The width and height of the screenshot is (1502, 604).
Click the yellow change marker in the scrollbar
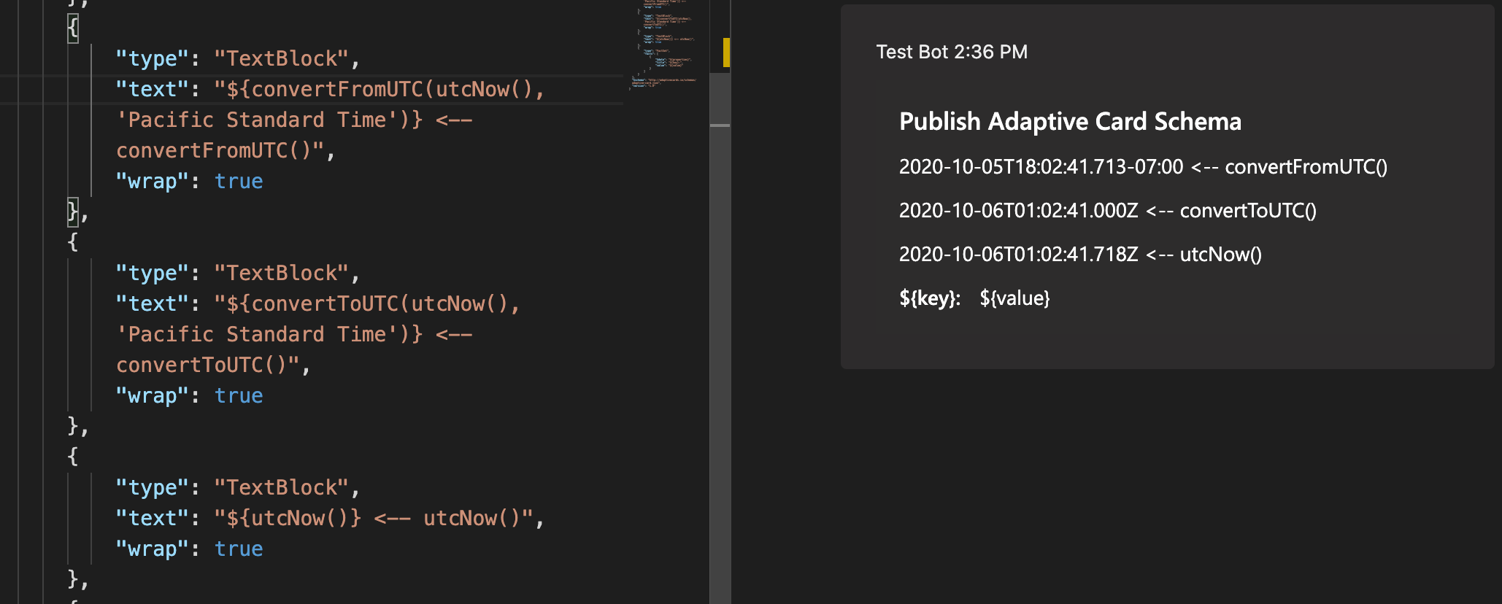pos(726,53)
